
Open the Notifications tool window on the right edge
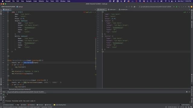(x=192, y=78)
